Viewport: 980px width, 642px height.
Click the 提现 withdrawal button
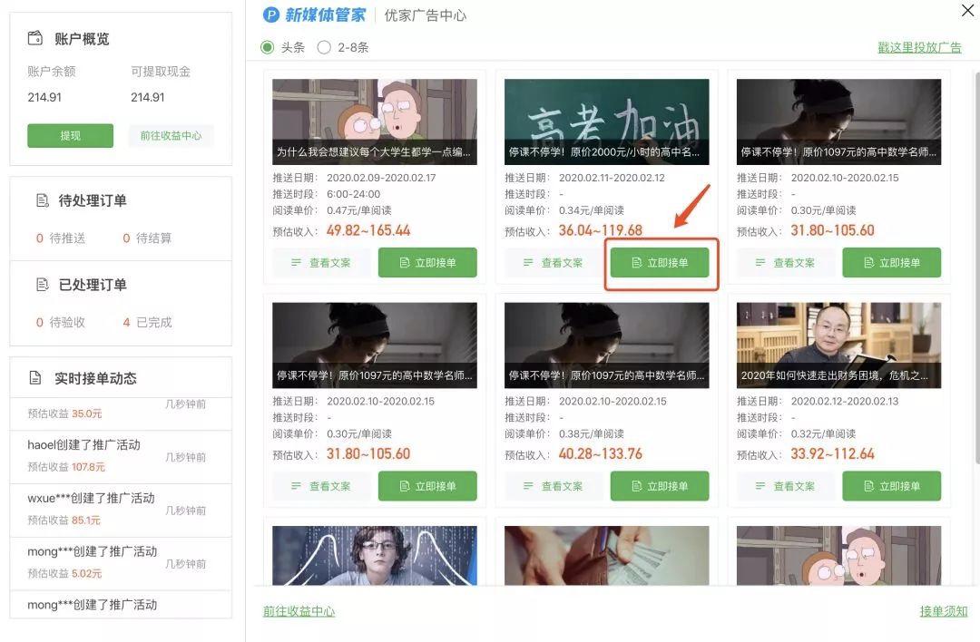(x=70, y=135)
